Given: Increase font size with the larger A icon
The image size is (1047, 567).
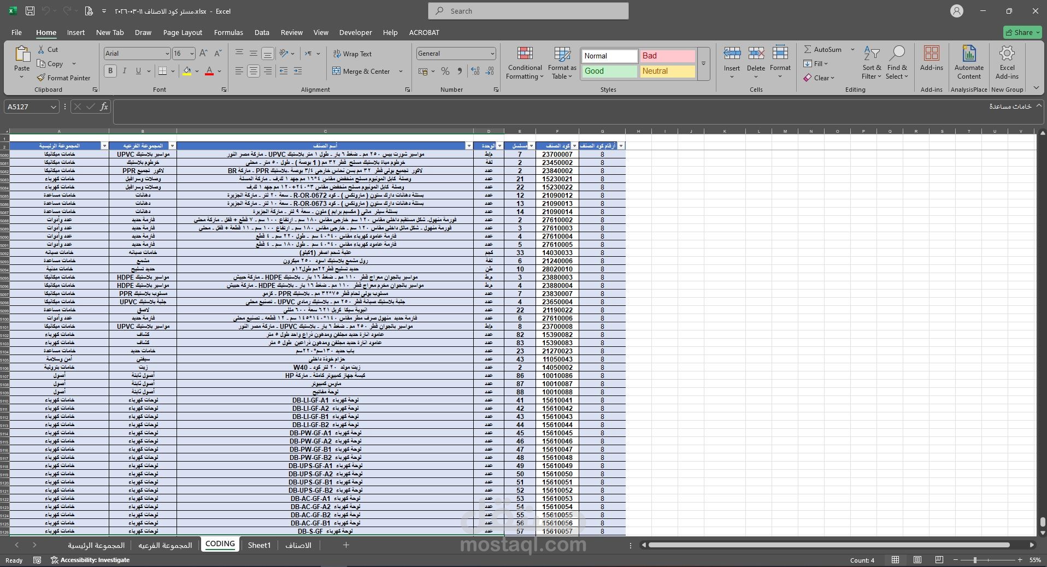Looking at the screenshot, I should click(x=203, y=53).
